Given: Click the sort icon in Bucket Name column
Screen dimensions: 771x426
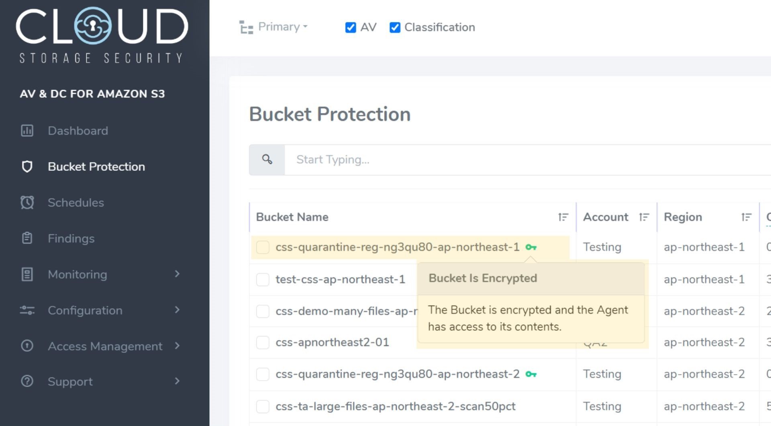Looking at the screenshot, I should tap(563, 217).
